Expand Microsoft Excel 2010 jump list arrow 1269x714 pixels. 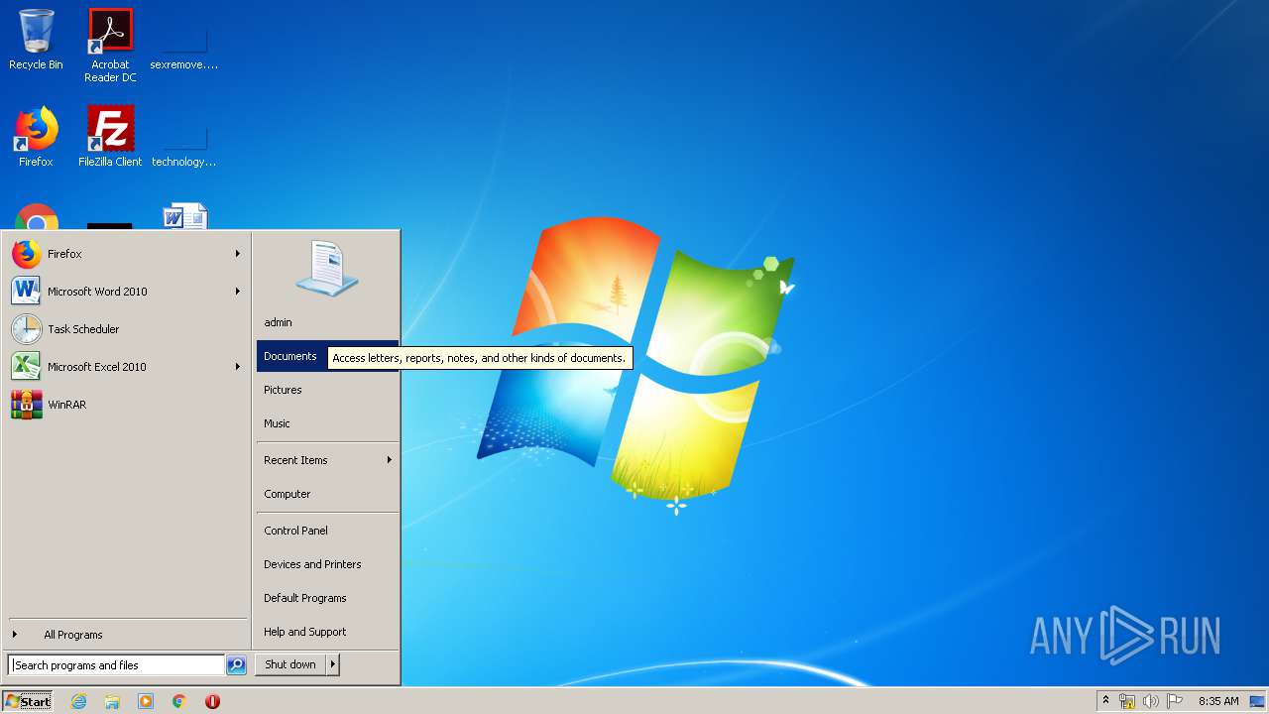(x=238, y=367)
